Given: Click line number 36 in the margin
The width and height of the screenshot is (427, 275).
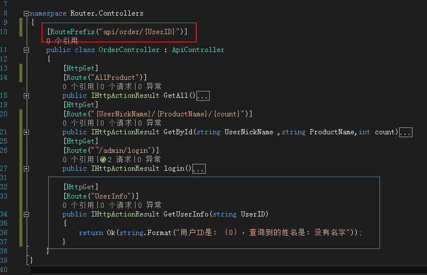Looking at the screenshot, I should pos(4,233).
